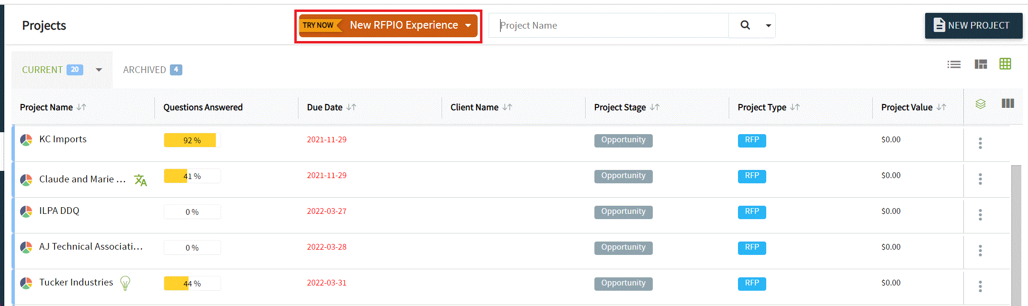Click the vertical scrollbar of the project table
The width and height of the screenshot is (1028, 306).
click(x=1016, y=235)
